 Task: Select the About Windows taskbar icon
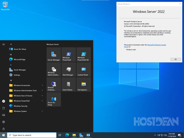88,135
